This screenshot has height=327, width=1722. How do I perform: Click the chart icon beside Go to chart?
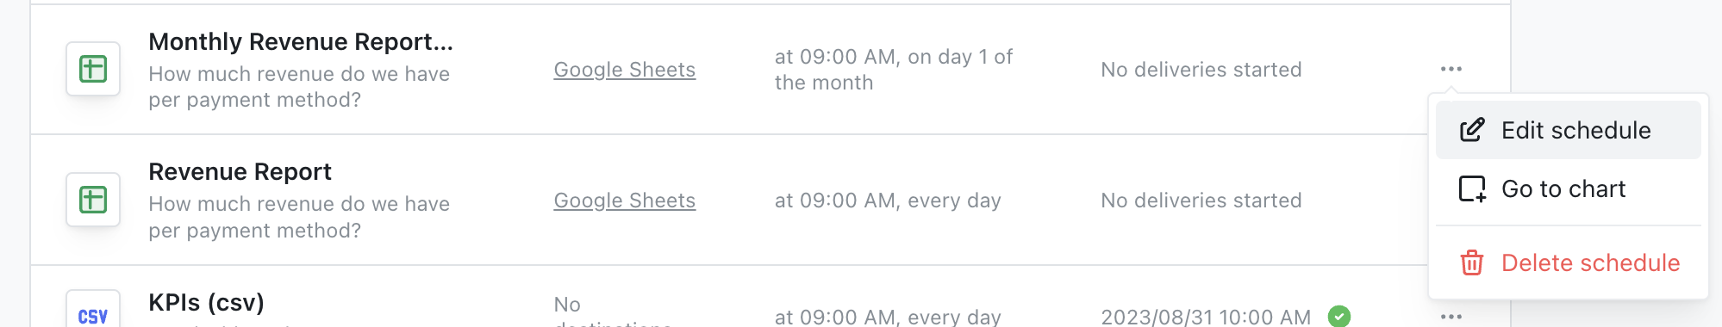pos(1472,188)
